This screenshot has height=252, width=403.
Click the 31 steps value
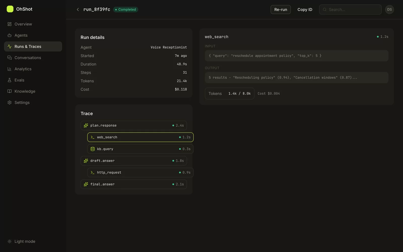[x=185, y=73]
